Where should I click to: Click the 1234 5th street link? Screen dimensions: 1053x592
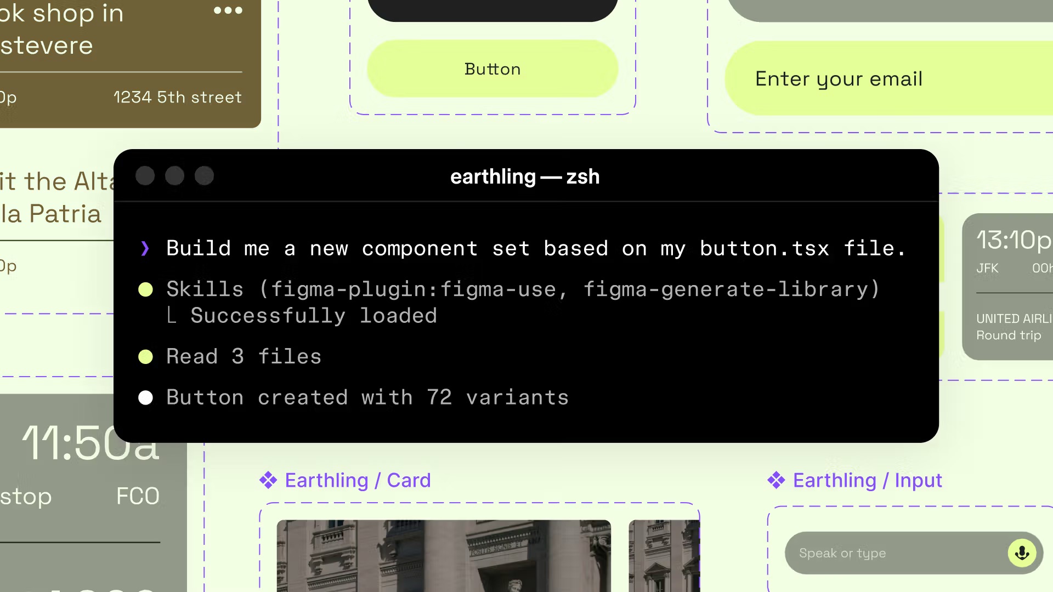click(x=178, y=97)
